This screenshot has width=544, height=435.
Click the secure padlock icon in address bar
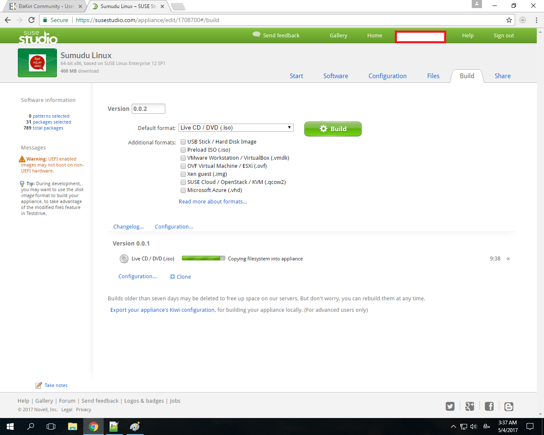point(45,20)
